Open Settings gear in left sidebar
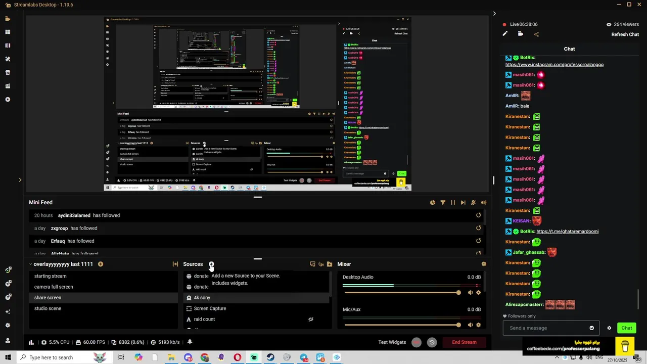The image size is (647, 364). coord(8,326)
